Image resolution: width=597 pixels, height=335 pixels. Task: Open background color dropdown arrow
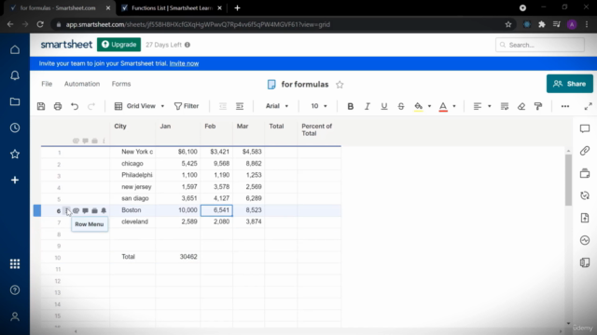429,106
